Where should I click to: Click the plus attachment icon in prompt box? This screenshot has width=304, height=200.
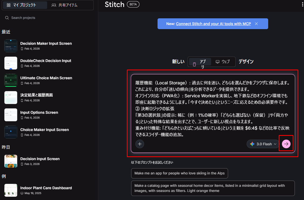click(140, 144)
